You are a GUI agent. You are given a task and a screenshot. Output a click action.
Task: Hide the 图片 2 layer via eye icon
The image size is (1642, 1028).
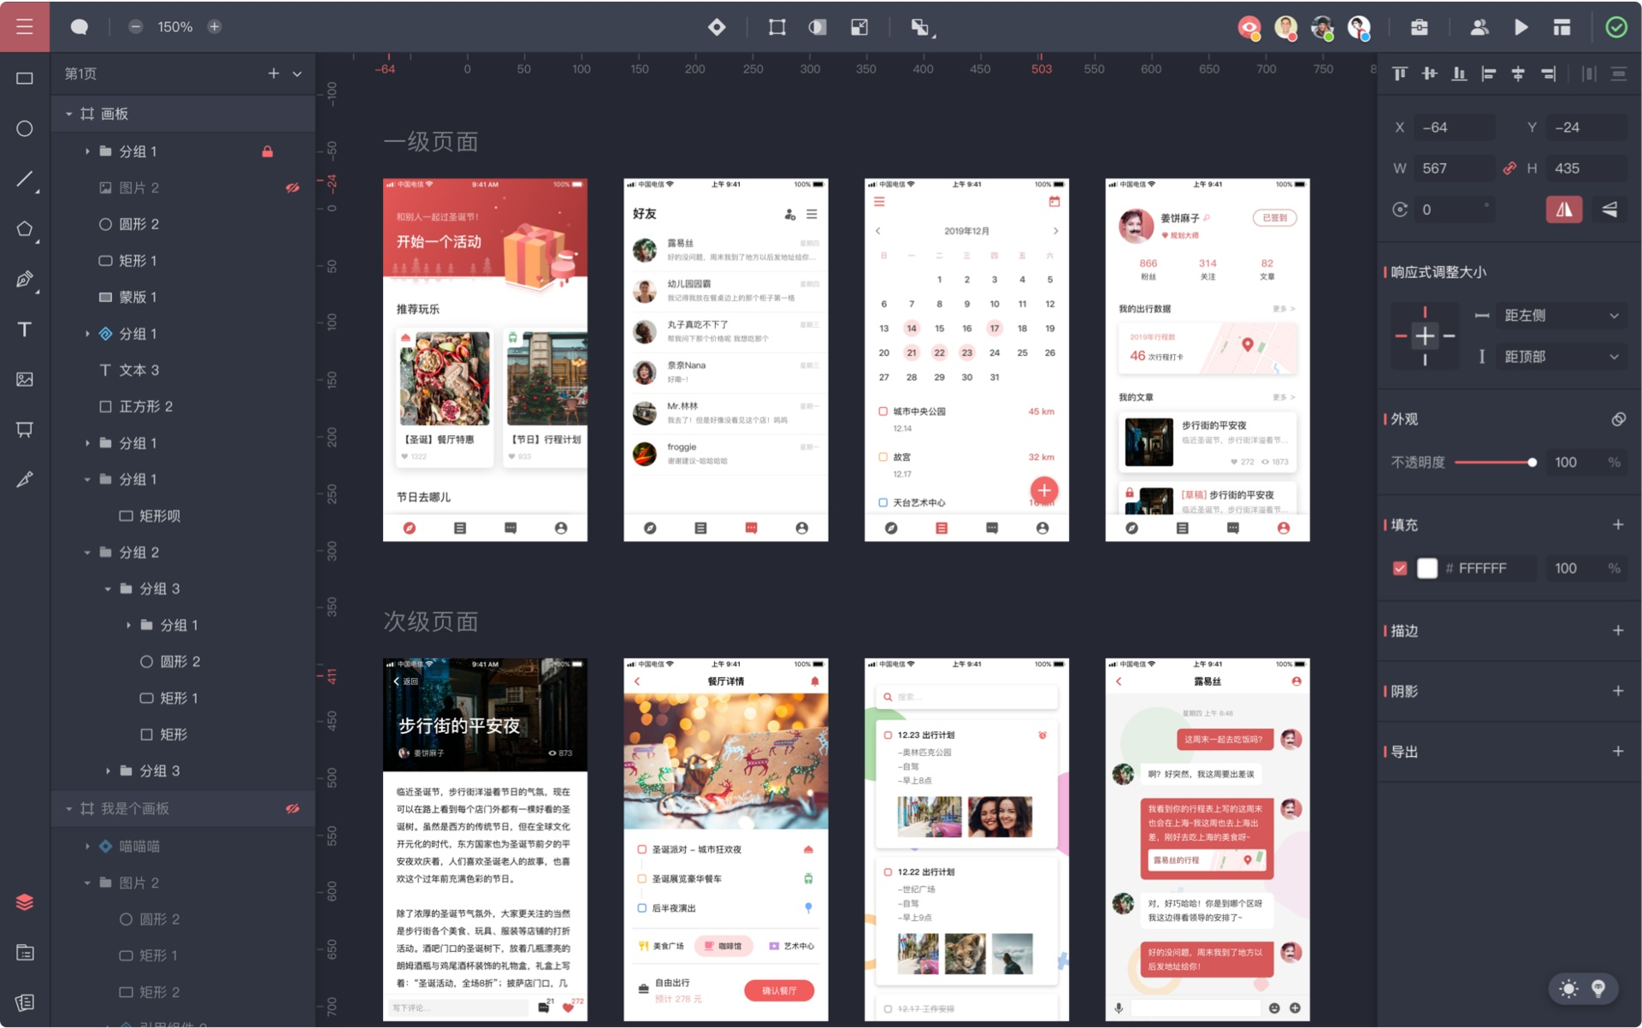point(293,187)
